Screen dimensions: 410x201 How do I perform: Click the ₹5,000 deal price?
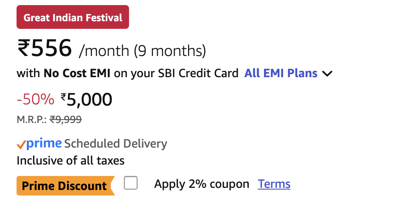[89, 100]
